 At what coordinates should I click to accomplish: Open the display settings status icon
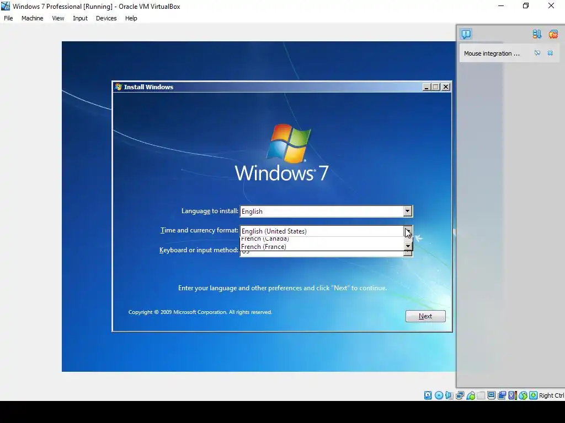click(x=491, y=395)
